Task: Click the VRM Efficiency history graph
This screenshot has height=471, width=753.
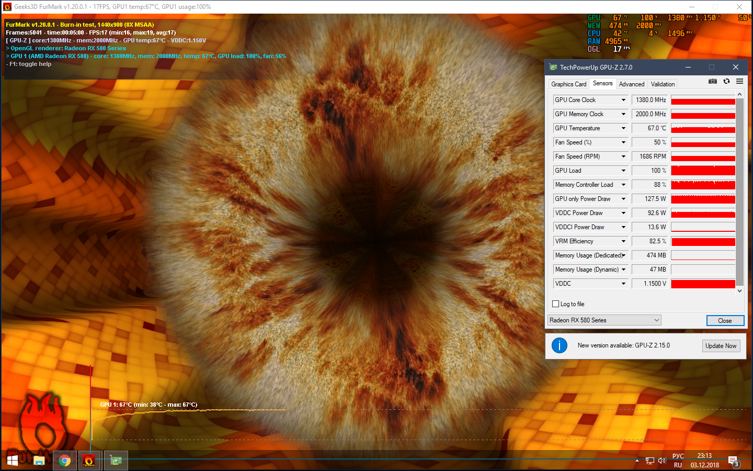Action: click(x=703, y=241)
